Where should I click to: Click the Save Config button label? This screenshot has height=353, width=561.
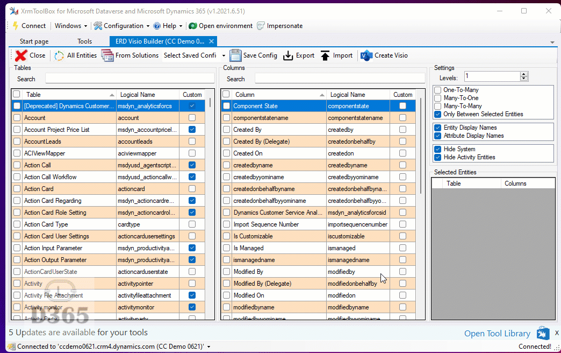click(260, 55)
